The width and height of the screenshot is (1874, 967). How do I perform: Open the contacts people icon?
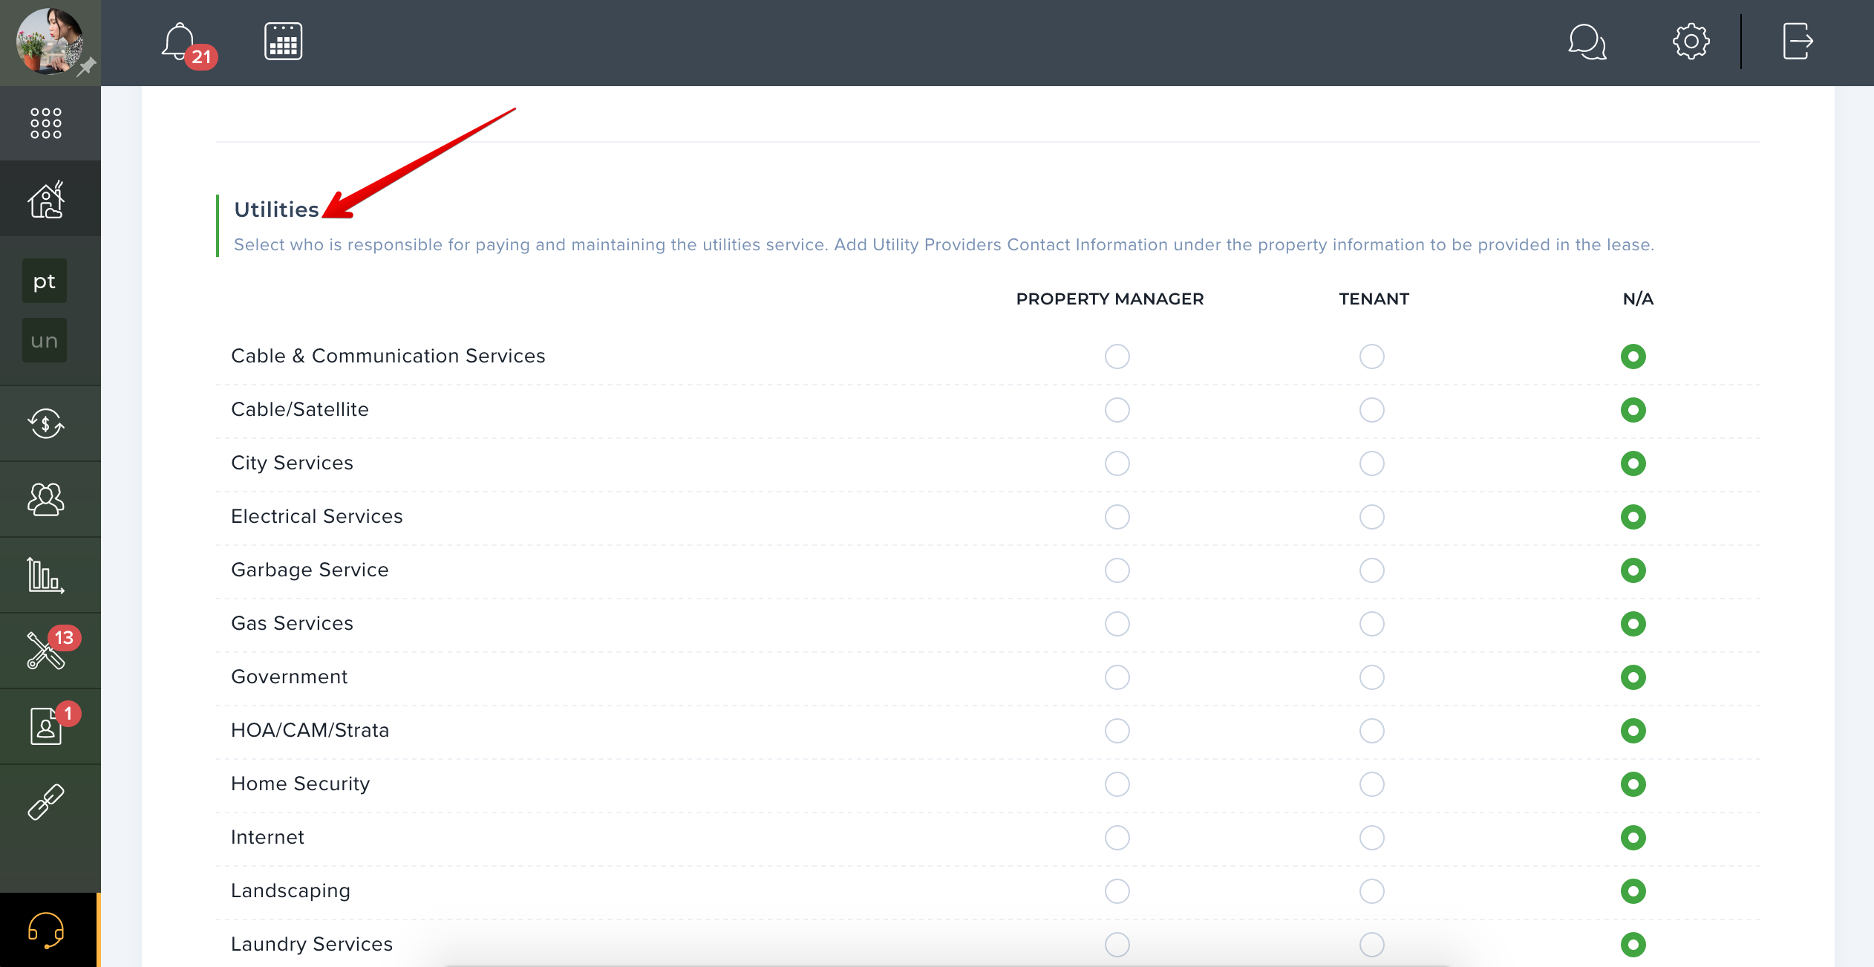[46, 499]
